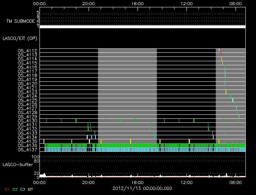This screenshot has height=195, width=256.
Task: Click the 2012/11/13 date label
Action: pyautogui.click(x=142, y=188)
